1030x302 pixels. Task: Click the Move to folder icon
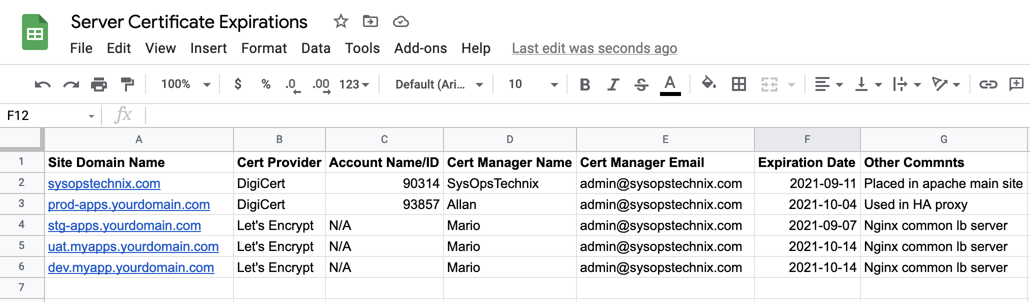(x=370, y=21)
